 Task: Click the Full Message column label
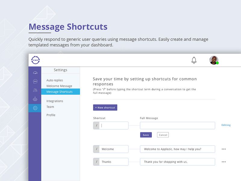point(149,118)
